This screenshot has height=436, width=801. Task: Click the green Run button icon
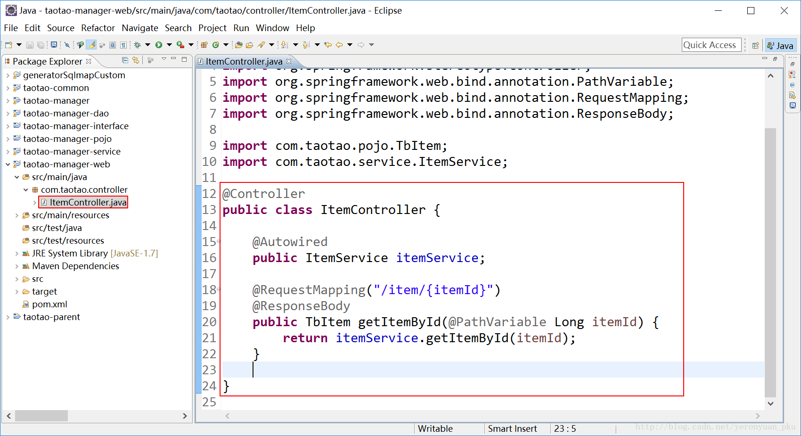click(x=159, y=45)
